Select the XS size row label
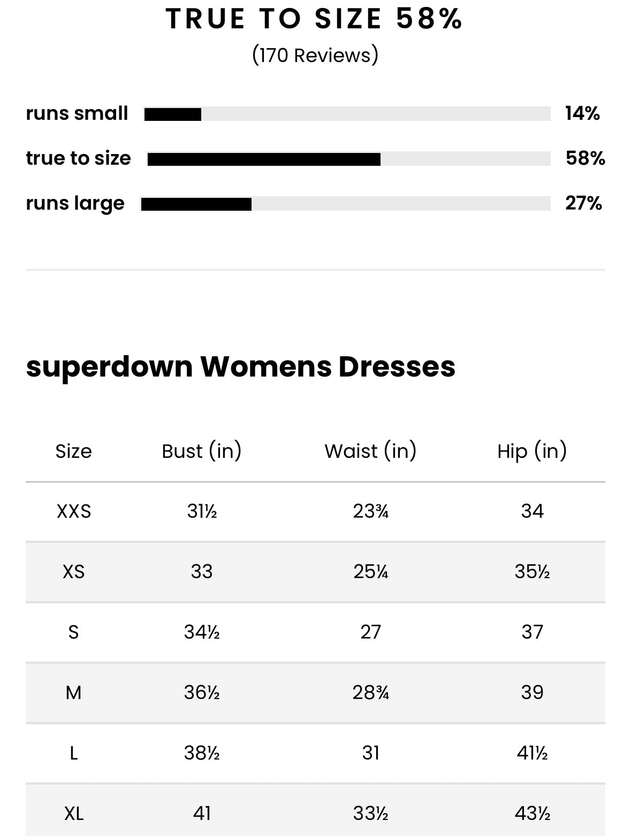The width and height of the screenshot is (631, 836). 74,572
